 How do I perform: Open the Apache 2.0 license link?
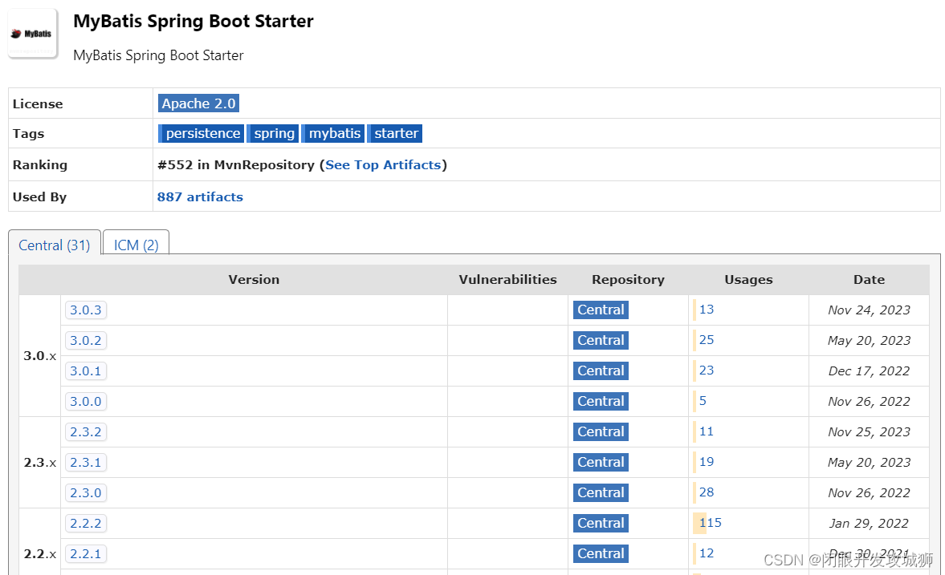pyautogui.click(x=199, y=103)
